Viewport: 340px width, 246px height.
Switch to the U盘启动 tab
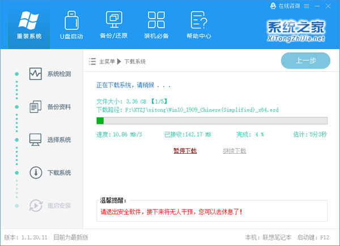click(x=71, y=25)
